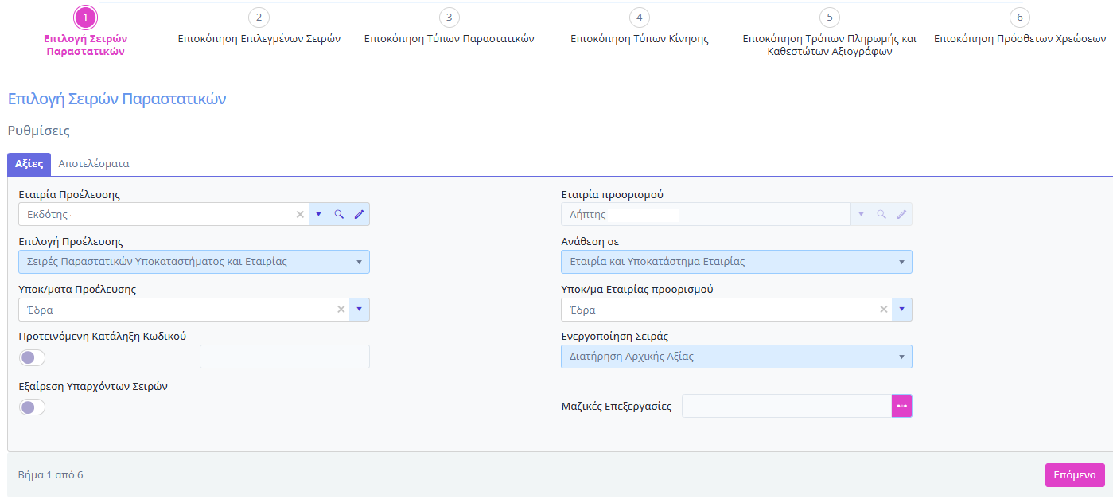Open Μαζικές Επεξεργασίες with the pink ellipsis button
The height and width of the screenshot is (499, 1113).
(901, 406)
